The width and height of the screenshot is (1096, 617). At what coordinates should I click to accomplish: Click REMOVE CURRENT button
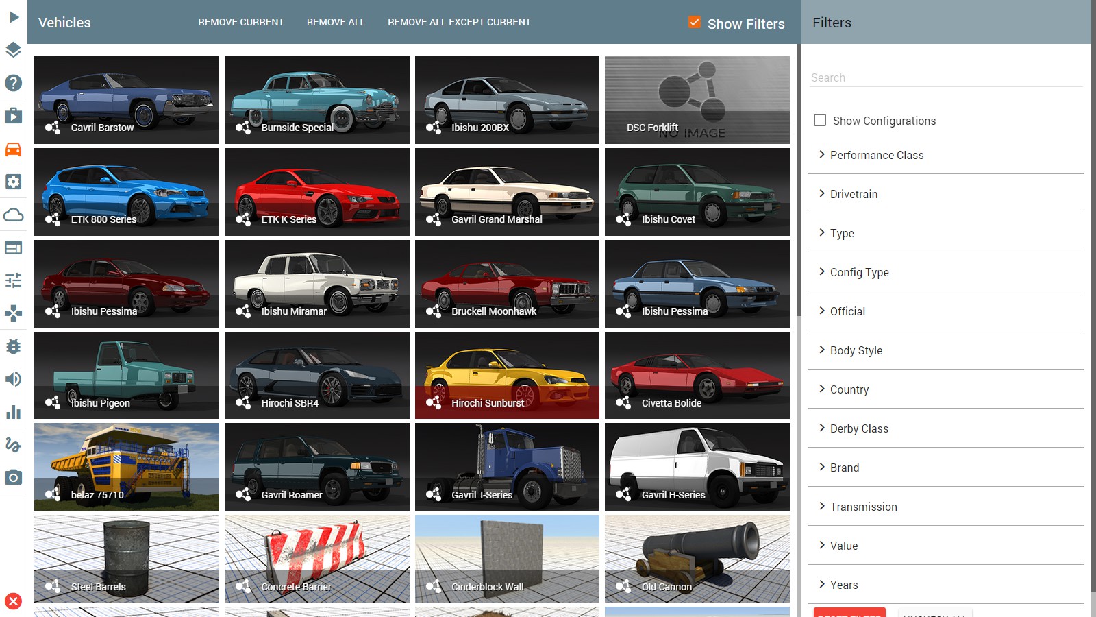tap(241, 22)
